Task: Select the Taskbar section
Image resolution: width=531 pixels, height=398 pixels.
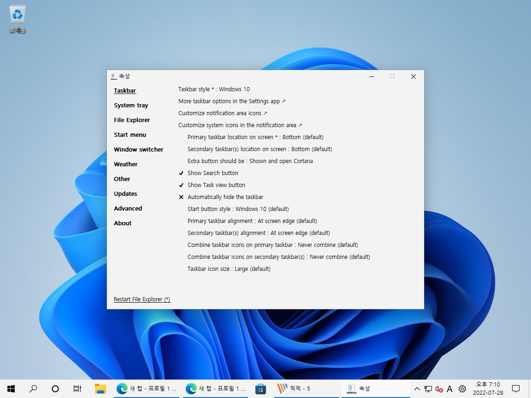Action: 124,91
